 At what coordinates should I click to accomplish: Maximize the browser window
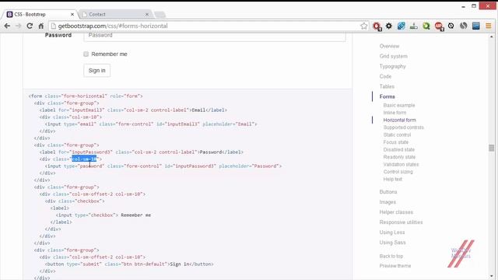click(x=474, y=6)
